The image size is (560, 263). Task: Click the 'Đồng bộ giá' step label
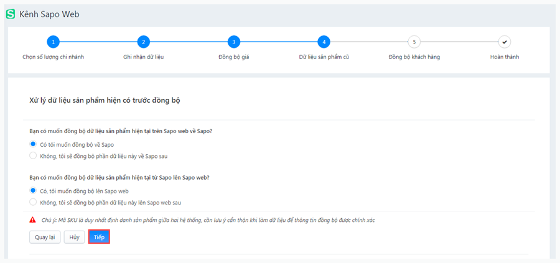234,57
